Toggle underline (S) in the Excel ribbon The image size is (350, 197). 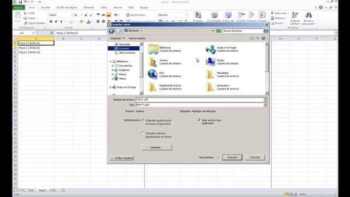pos(61,22)
